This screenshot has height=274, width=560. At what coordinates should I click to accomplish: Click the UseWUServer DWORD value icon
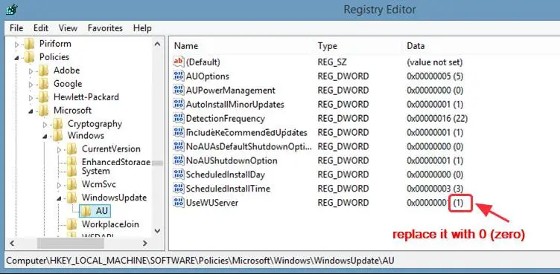click(x=178, y=203)
